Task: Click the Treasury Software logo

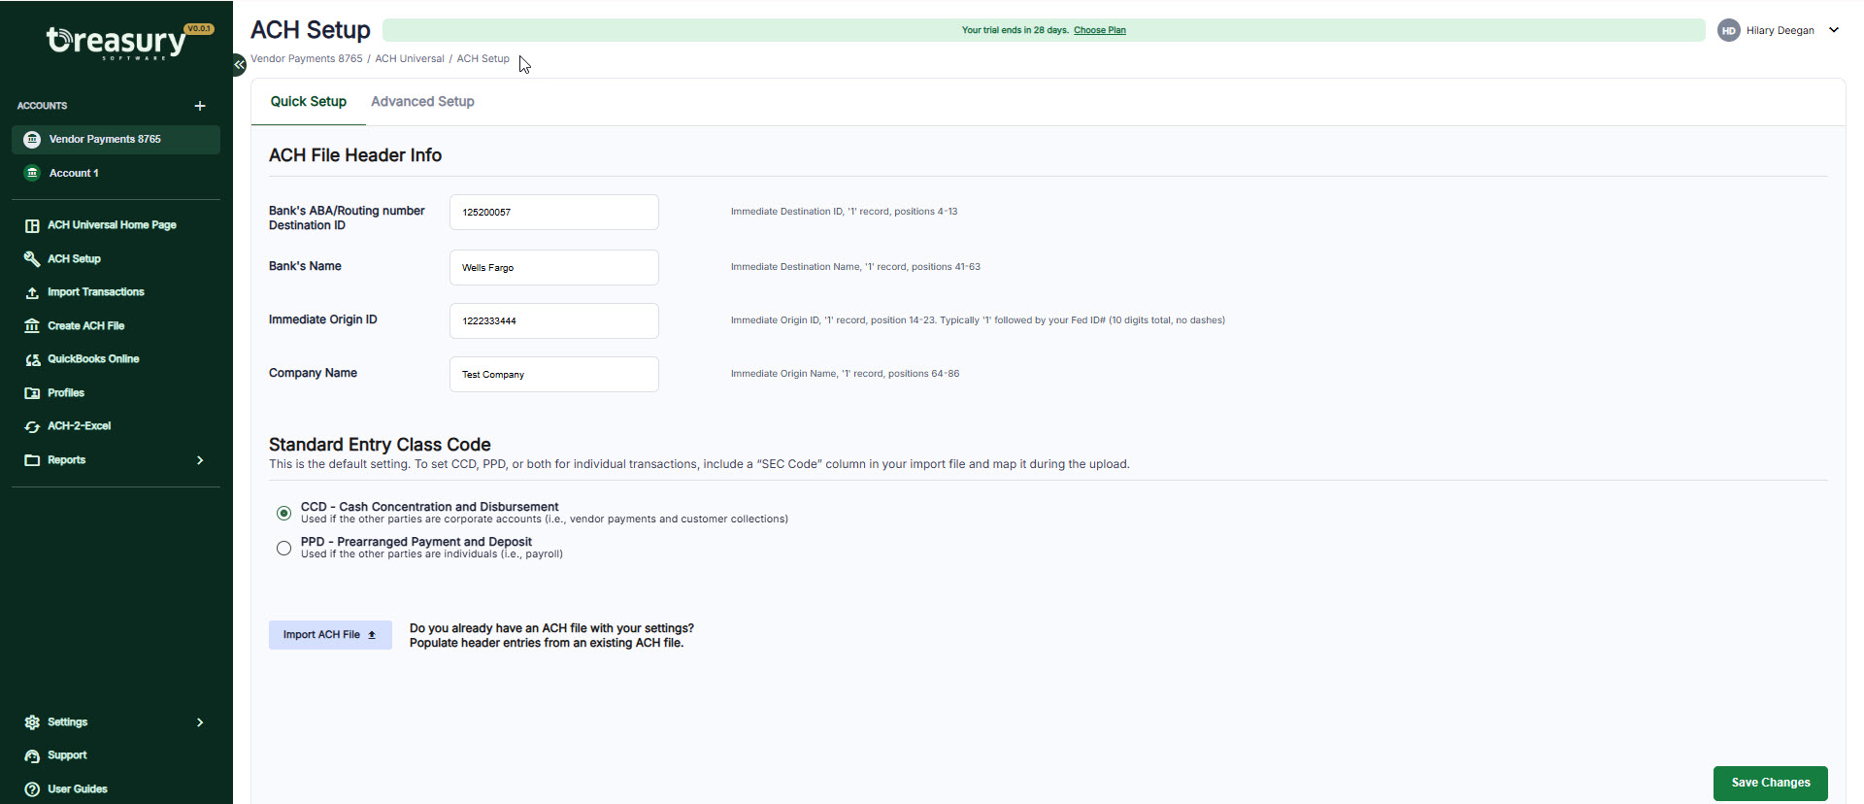Action: tap(116, 42)
